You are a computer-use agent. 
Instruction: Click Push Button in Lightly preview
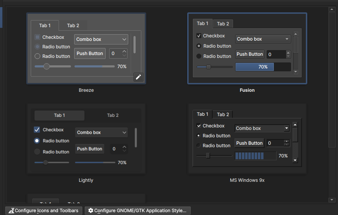tap(90, 149)
